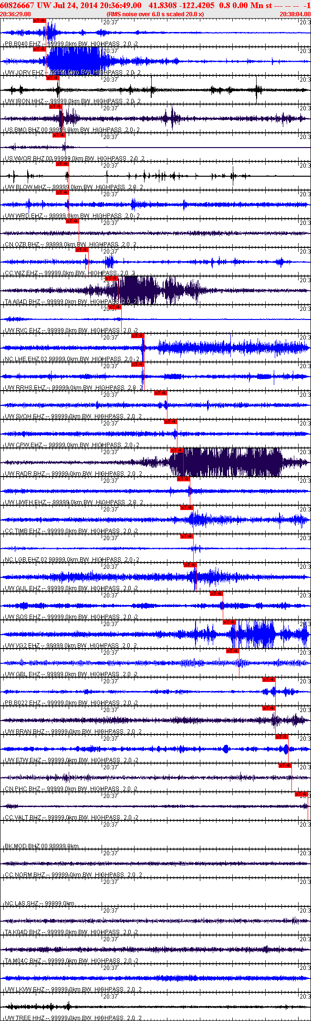The image size is (311, 1021).
Task: Select the pick flag on the UW IRON trace
Action: (x=53, y=78)
